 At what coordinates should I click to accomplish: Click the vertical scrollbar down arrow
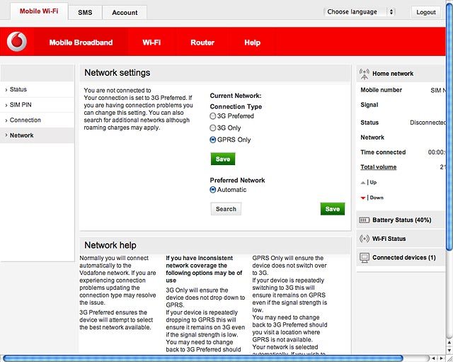point(449,350)
